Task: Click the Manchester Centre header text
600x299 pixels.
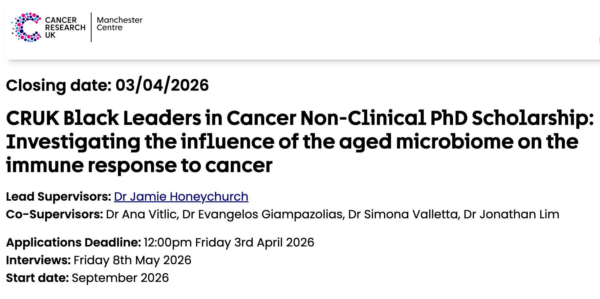Action: [119, 24]
